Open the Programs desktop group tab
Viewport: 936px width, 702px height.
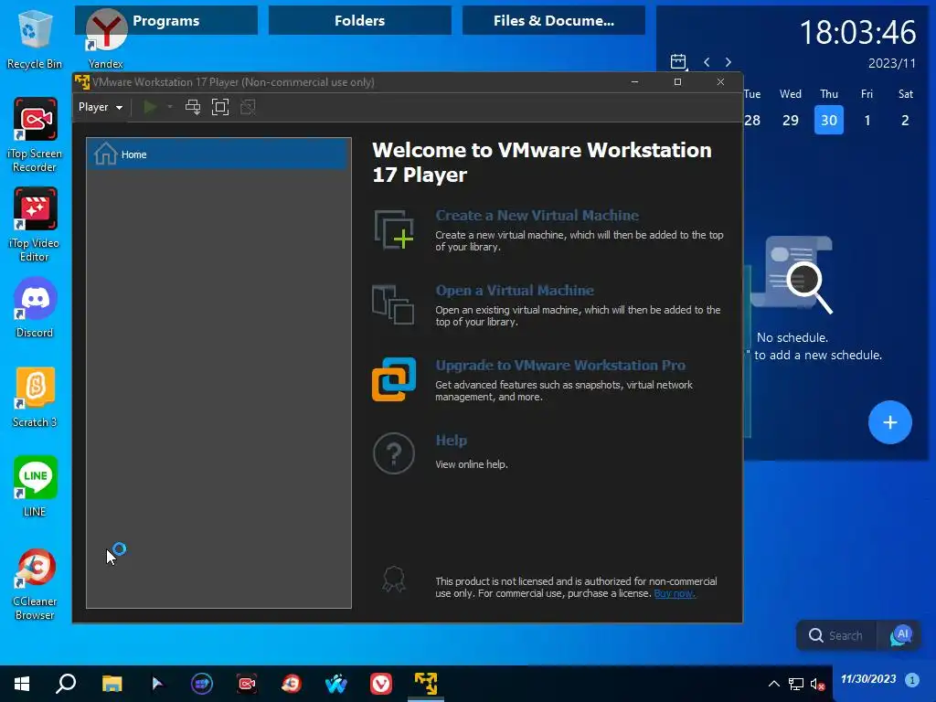pyautogui.click(x=166, y=20)
